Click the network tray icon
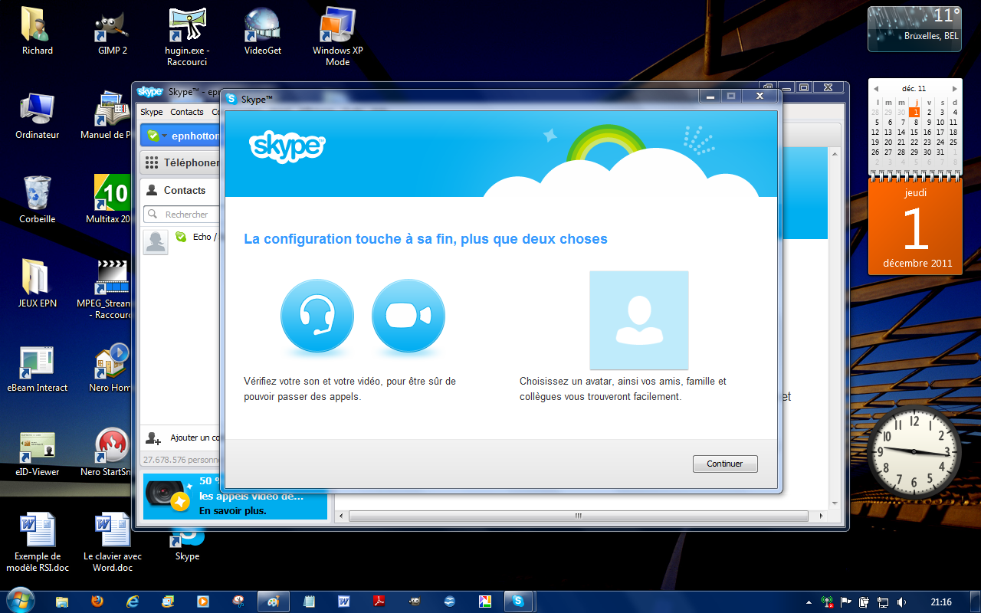The width and height of the screenshot is (981, 613). click(x=883, y=602)
